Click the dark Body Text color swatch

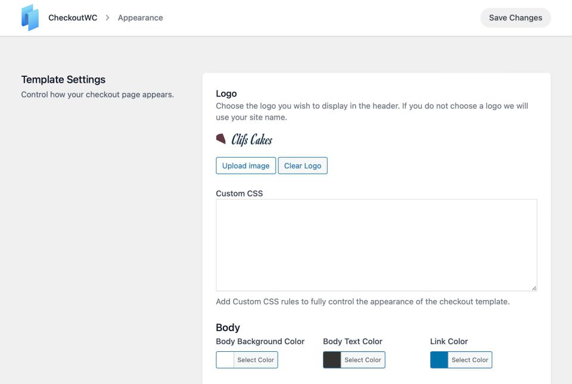332,360
